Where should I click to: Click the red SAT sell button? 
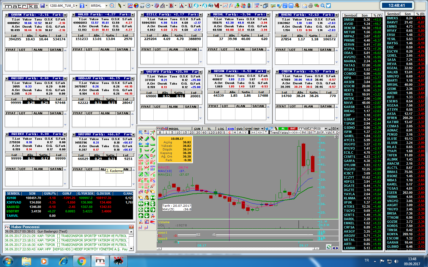point(293,128)
